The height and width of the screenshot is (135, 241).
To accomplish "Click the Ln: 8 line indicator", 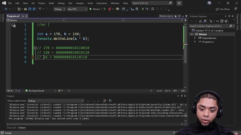I will click(159, 91).
